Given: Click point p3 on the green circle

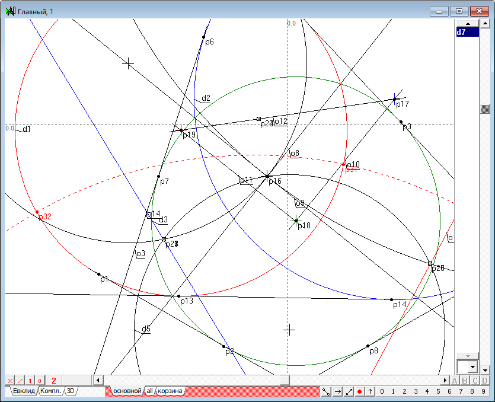Looking at the screenshot, I should (x=401, y=122).
